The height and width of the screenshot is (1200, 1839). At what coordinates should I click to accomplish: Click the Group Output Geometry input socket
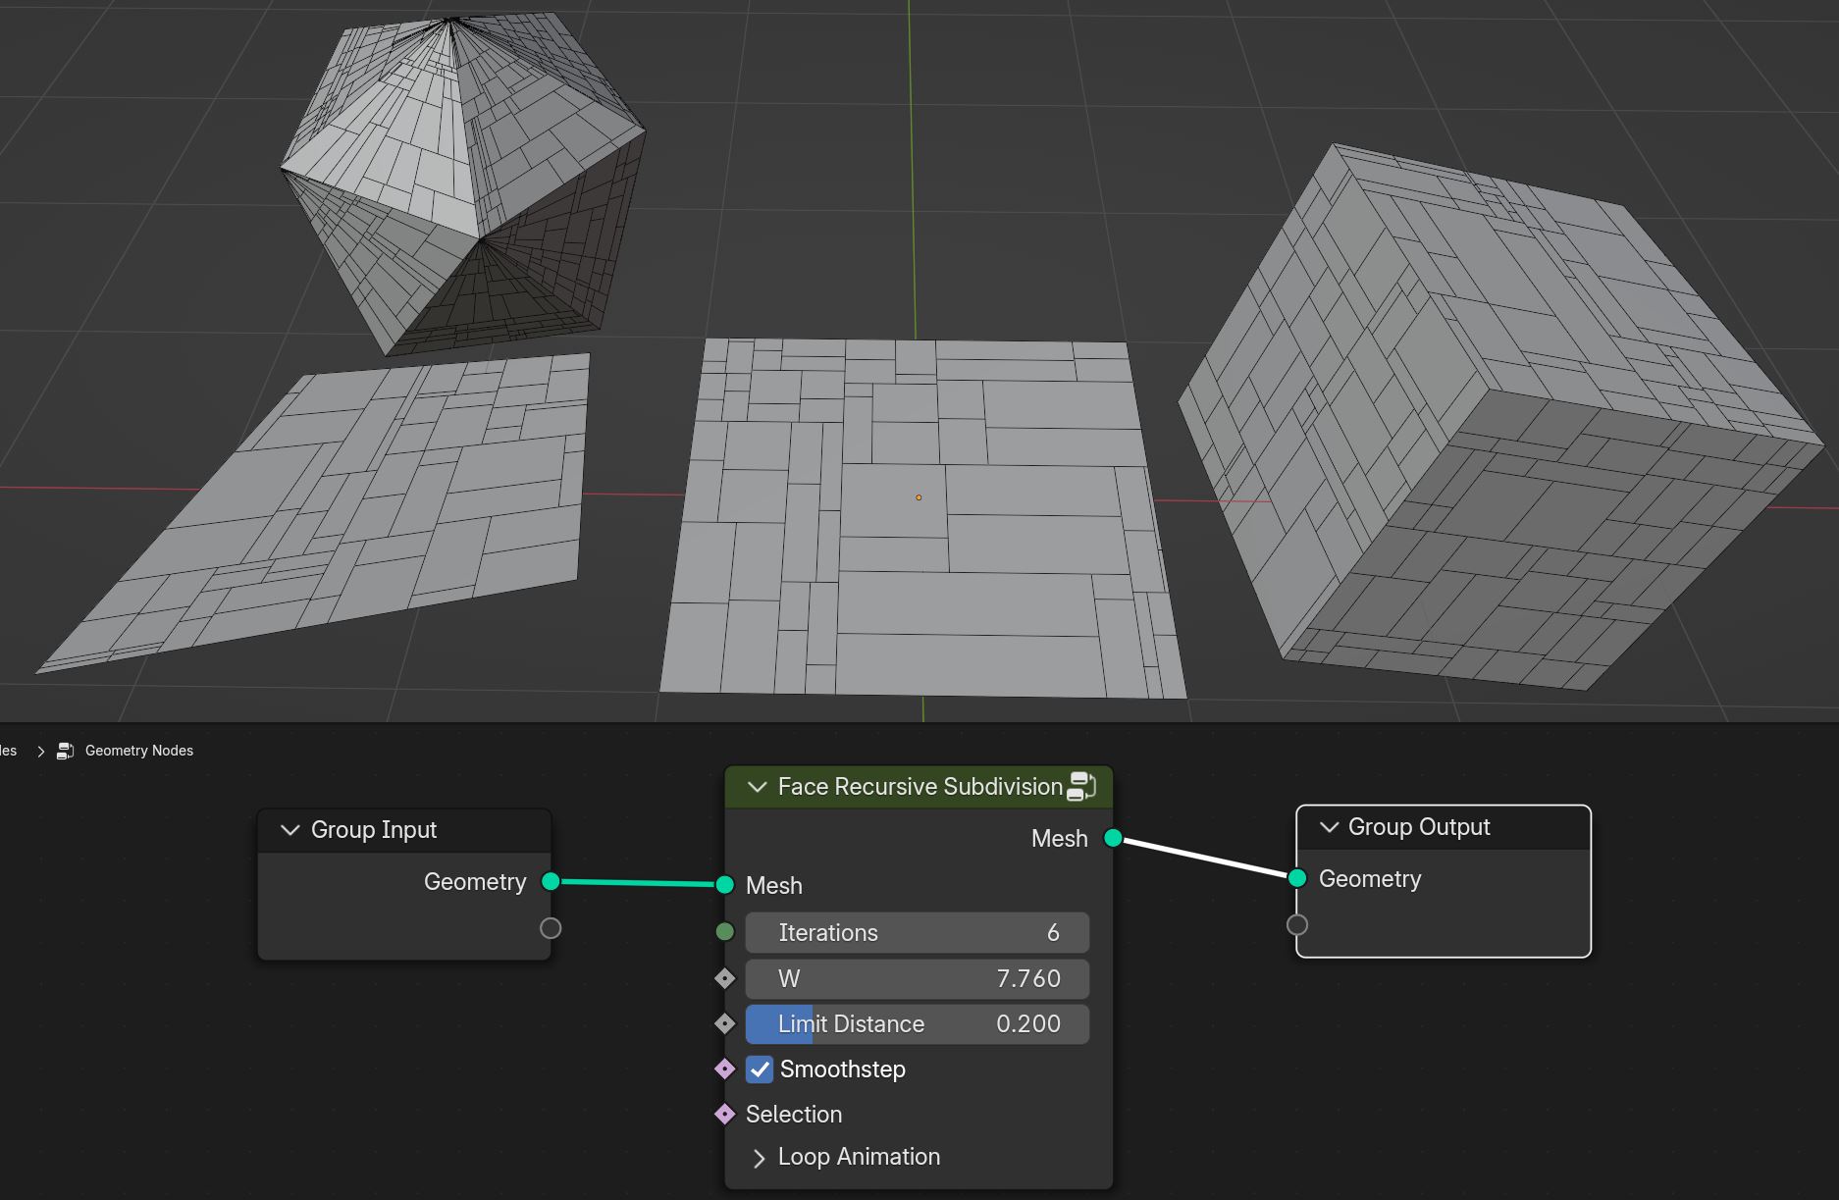click(1297, 878)
